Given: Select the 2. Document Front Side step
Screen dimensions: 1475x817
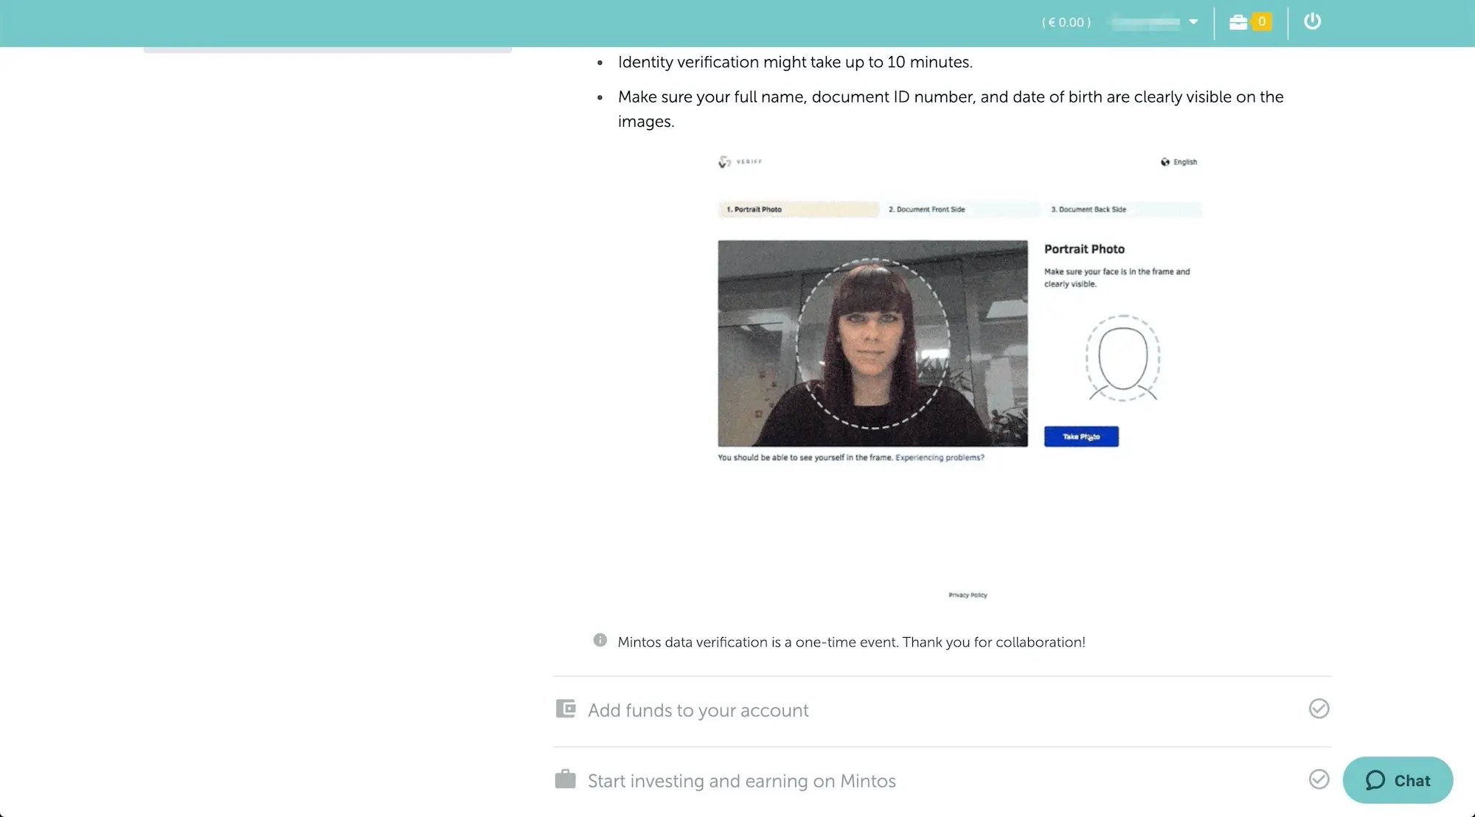Looking at the screenshot, I should pos(960,209).
